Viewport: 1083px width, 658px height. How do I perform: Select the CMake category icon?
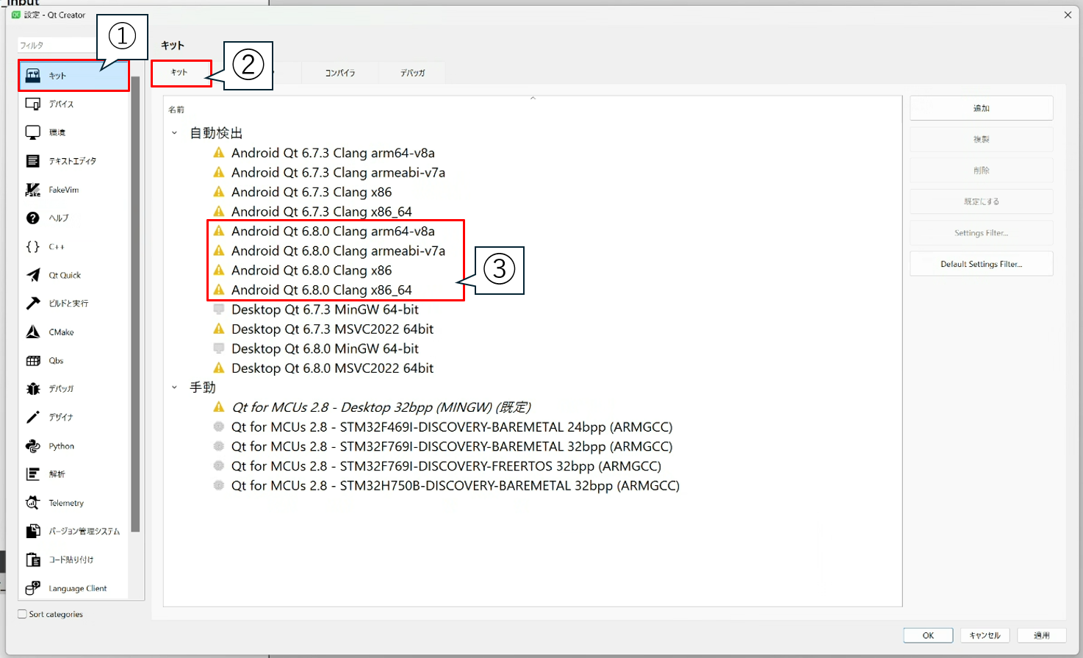(x=33, y=332)
